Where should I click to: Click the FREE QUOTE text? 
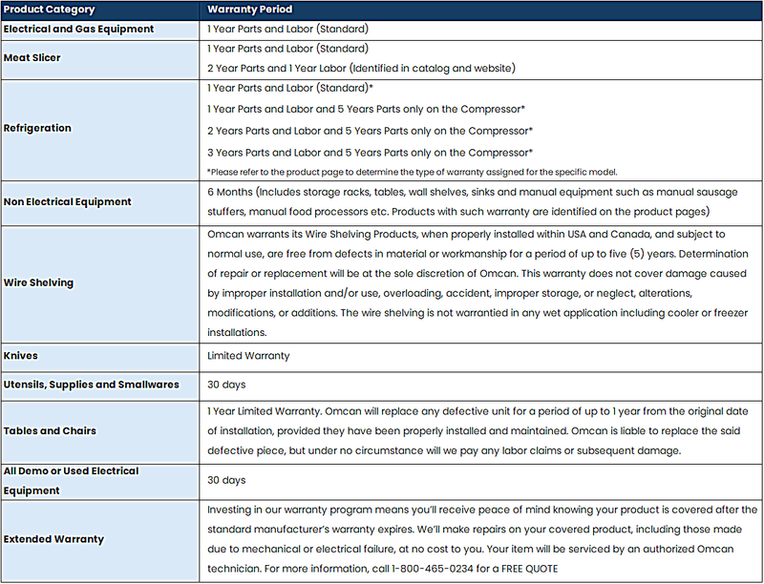tap(530, 569)
